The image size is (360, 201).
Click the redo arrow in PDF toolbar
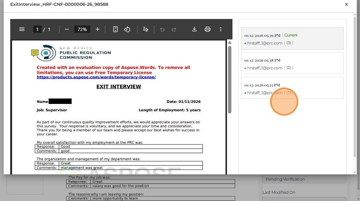click(174, 29)
